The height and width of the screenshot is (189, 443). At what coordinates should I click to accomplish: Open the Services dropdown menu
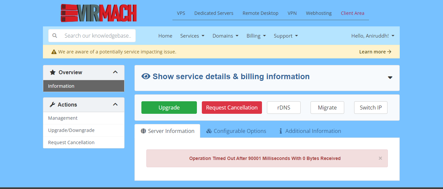pos(192,36)
